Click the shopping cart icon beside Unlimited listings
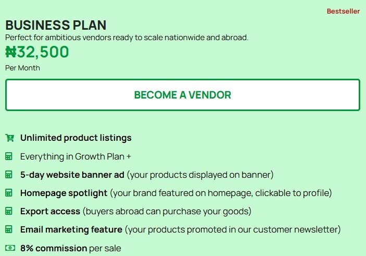 tap(9, 138)
